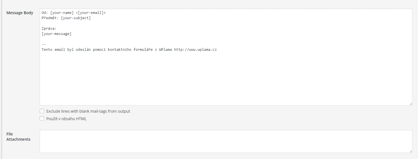Place cursor on the [your-name] mail-tag
Screen dimensions: 418x159
click(x=62, y=13)
